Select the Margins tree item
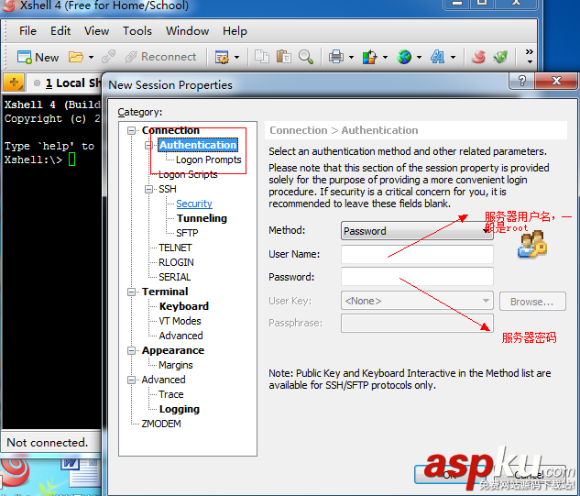 (x=176, y=365)
